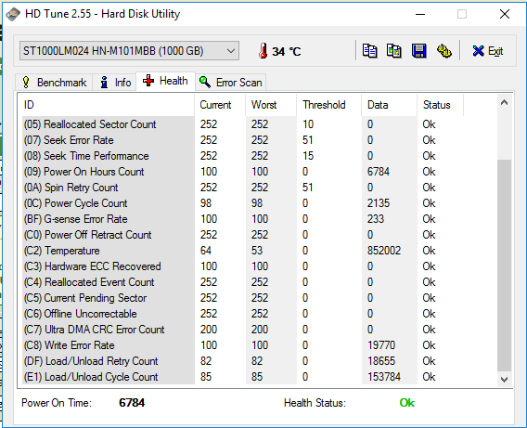Open the Error Scan tab
Screen dimensions: 527x428
pos(230,83)
